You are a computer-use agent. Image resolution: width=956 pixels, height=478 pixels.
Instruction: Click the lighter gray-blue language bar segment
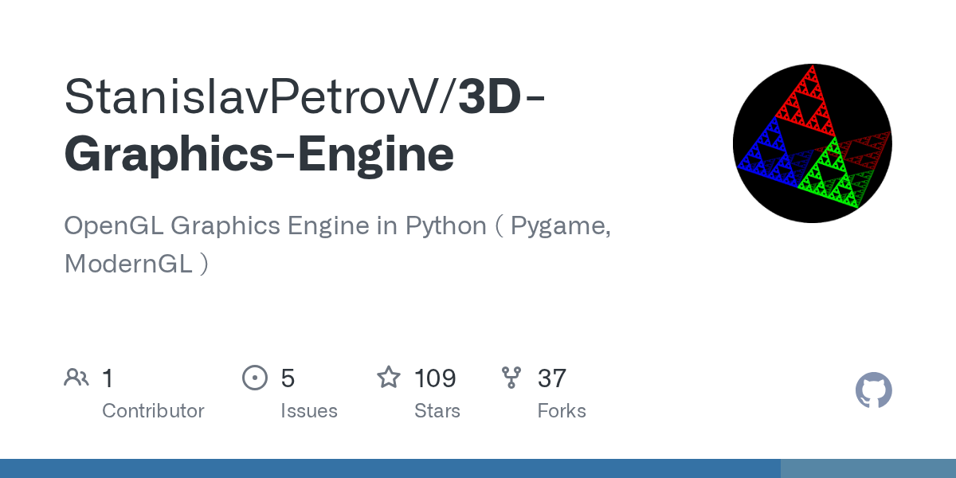pos(868,468)
